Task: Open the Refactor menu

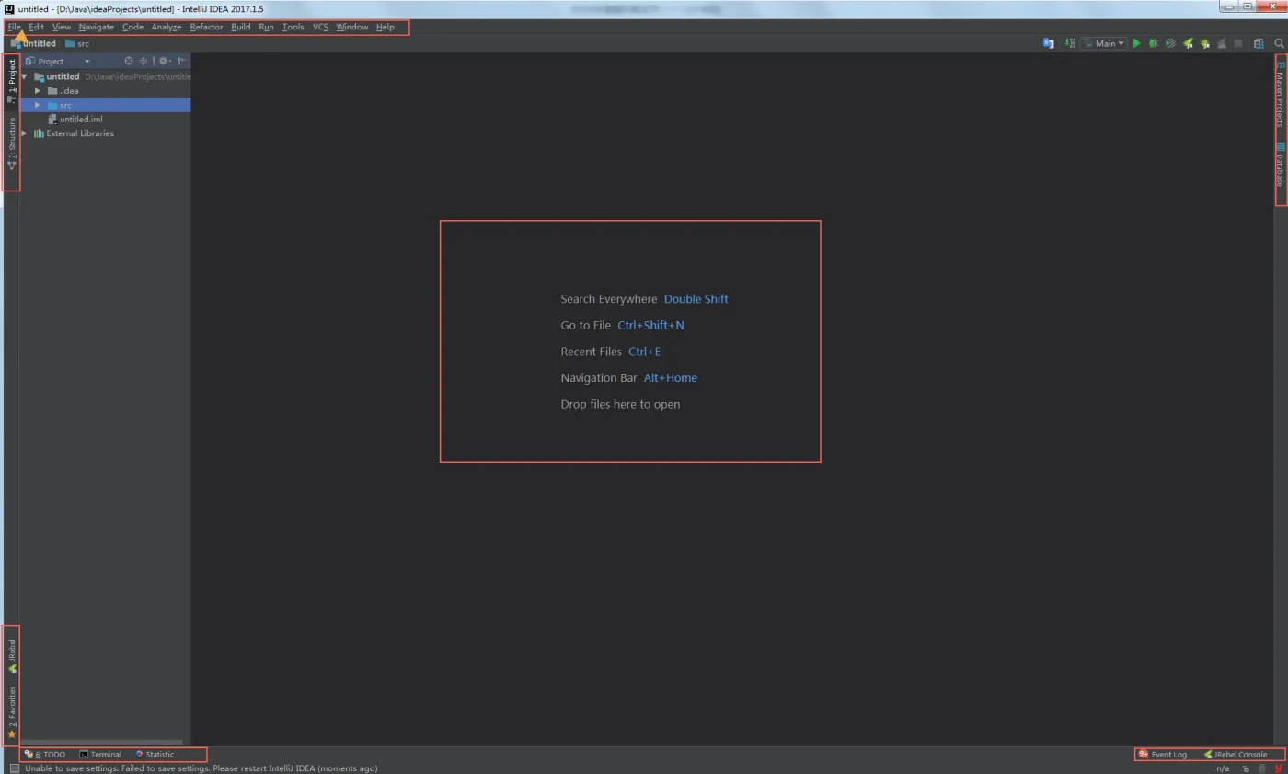Action: tap(206, 27)
